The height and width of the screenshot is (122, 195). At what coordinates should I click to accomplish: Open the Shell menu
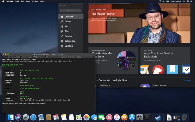pos(17,1)
